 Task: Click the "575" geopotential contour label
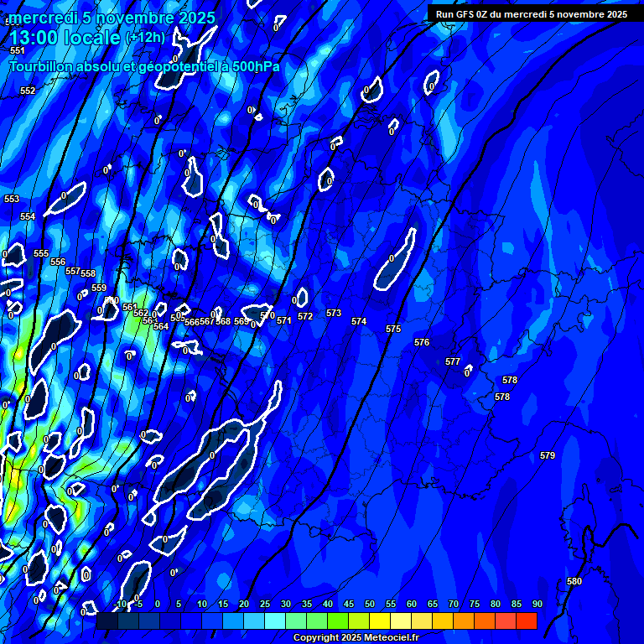[x=393, y=329]
